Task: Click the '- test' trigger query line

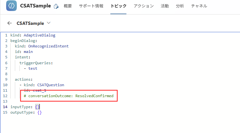Action: pyautogui.click(x=30, y=68)
